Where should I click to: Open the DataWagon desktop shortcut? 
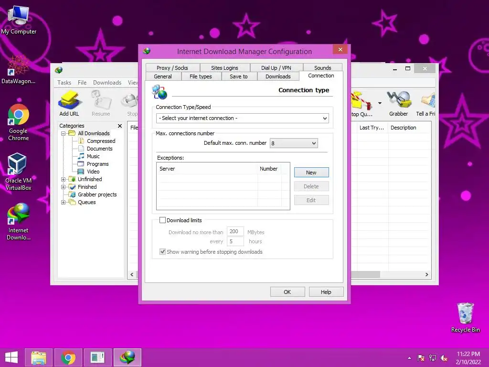coord(18,70)
